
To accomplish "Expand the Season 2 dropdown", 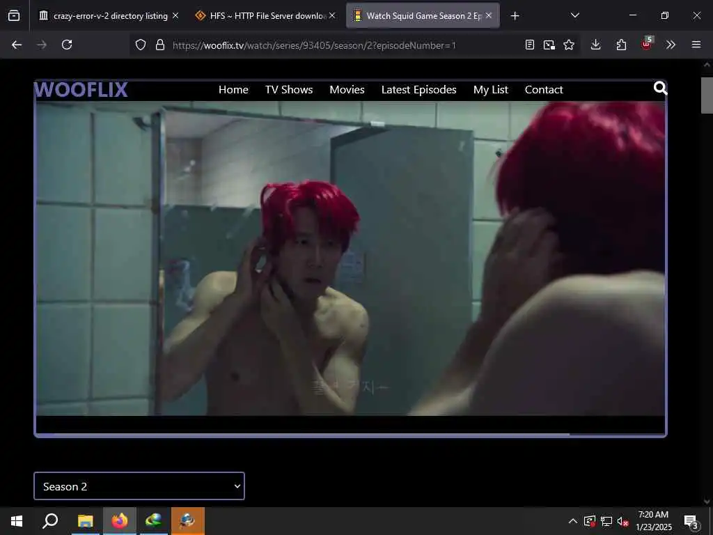I will 139,486.
